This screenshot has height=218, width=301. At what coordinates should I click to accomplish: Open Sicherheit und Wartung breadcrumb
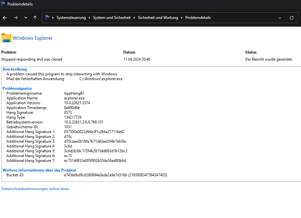tap(158, 18)
